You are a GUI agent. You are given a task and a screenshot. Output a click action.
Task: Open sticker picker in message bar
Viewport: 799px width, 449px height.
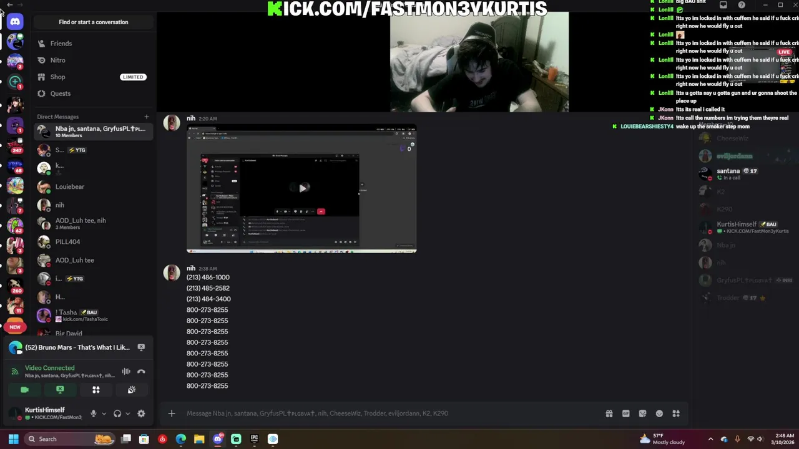[x=643, y=413]
